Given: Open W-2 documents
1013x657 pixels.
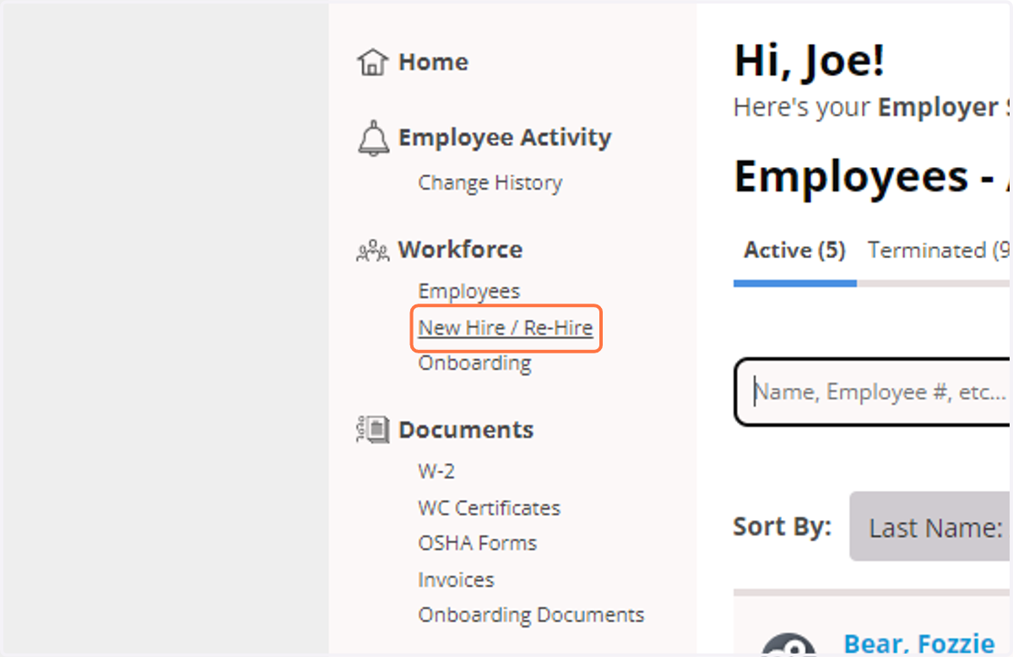Looking at the screenshot, I should [x=436, y=471].
